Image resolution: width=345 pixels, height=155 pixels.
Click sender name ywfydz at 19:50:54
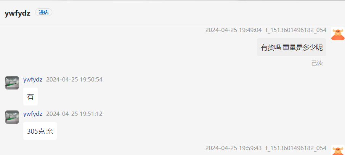coord(33,80)
